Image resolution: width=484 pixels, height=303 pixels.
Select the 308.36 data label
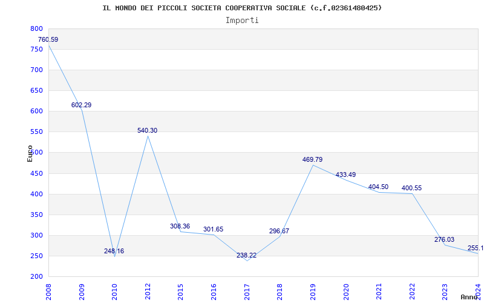[x=180, y=226]
